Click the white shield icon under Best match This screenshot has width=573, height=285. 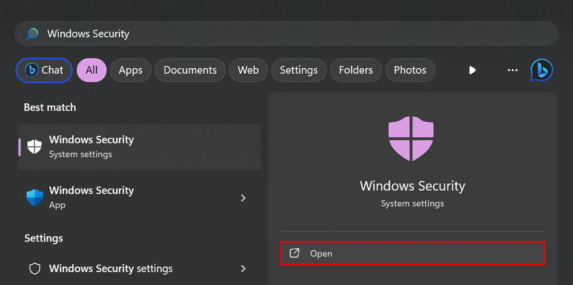coord(35,146)
